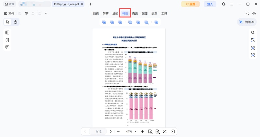The width and height of the screenshot is (260, 137).
Task: Convert PDF to Word icon
Action: click(x=104, y=22)
